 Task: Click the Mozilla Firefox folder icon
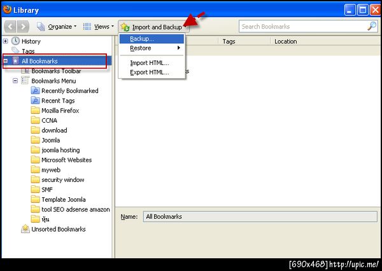pos(35,110)
